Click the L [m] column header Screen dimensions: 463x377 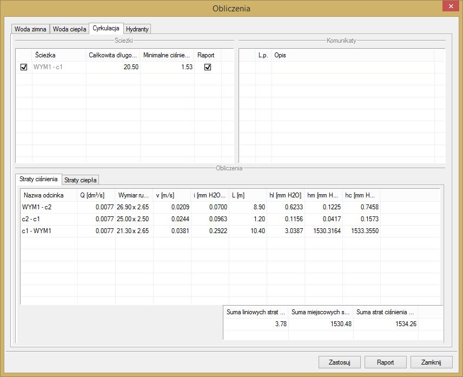click(x=247, y=195)
